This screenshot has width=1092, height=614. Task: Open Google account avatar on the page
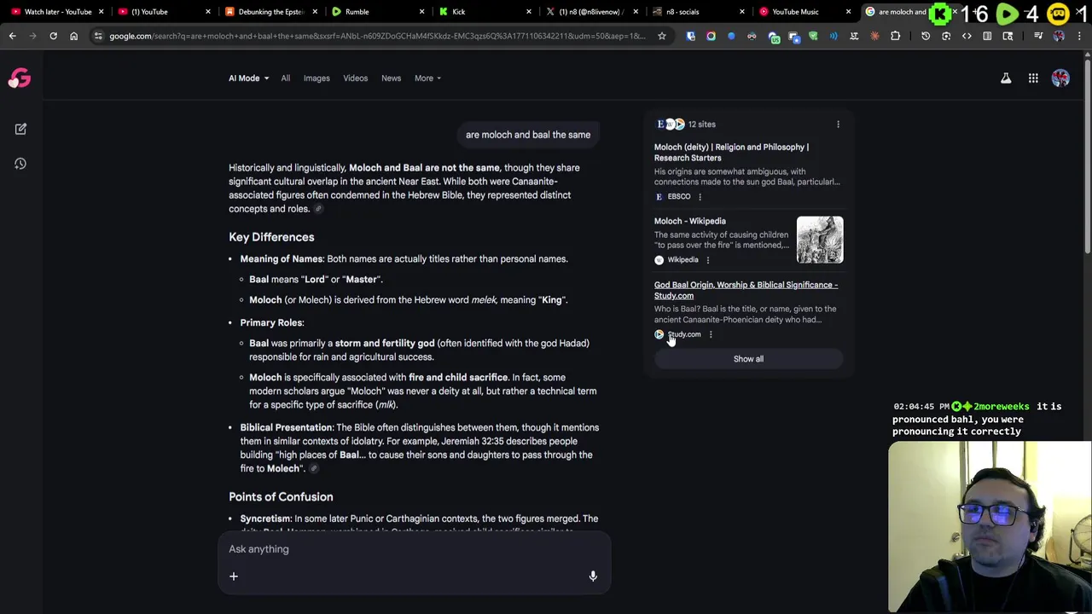click(x=1060, y=78)
